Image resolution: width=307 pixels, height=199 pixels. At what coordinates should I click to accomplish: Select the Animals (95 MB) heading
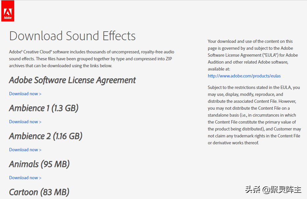pyautogui.click(x=39, y=164)
